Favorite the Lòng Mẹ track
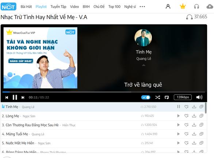Viewport: 214px width, 158px height. [187, 116]
